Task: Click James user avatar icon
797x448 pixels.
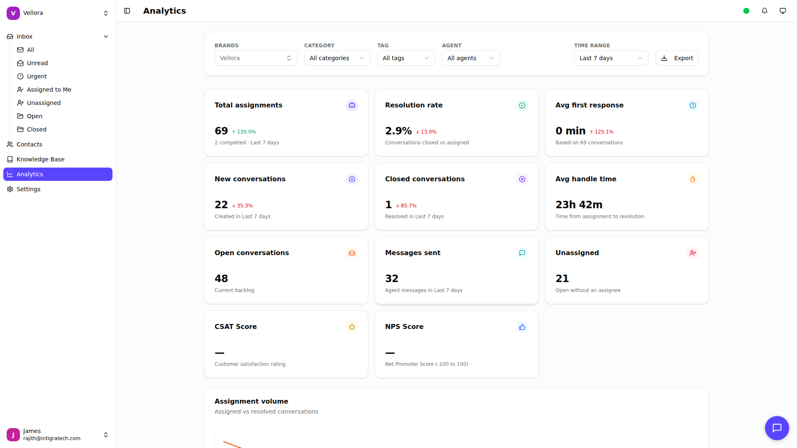Action: point(13,435)
